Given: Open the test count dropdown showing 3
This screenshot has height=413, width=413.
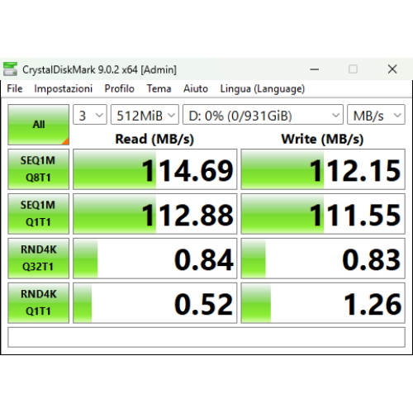Looking at the screenshot, I should [x=90, y=115].
